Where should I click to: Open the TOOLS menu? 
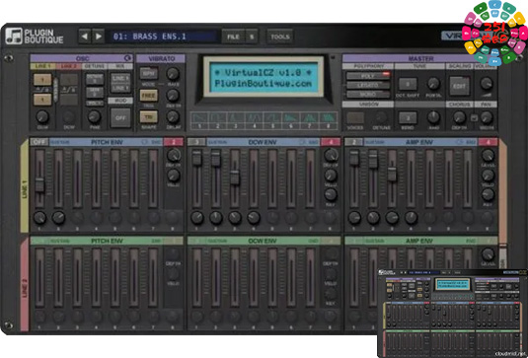point(280,36)
